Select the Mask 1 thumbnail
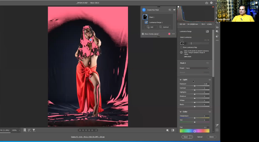The image size is (259, 142). pyautogui.click(x=145, y=17)
